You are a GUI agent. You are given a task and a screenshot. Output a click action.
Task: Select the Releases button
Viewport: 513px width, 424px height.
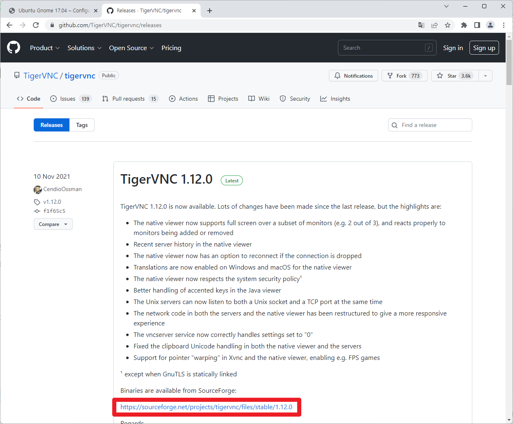click(x=51, y=125)
